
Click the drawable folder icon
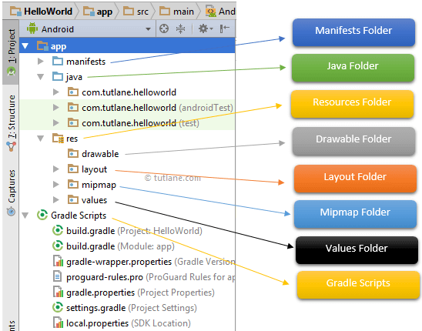pyautogui.click(x=73, y=153)
